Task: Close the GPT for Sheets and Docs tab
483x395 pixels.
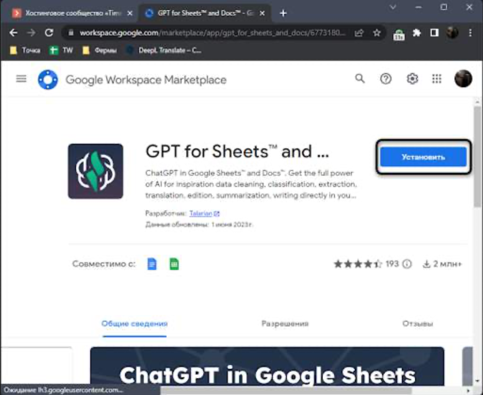Action: tap(262, 13)
